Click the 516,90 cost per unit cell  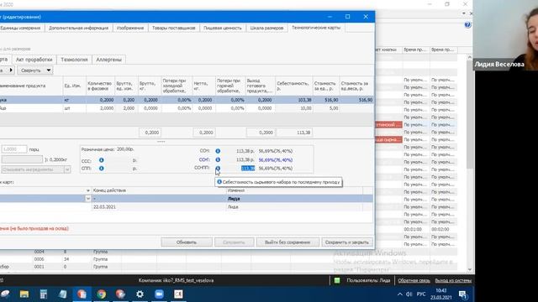pyautogui.click(x=325, y=100)
